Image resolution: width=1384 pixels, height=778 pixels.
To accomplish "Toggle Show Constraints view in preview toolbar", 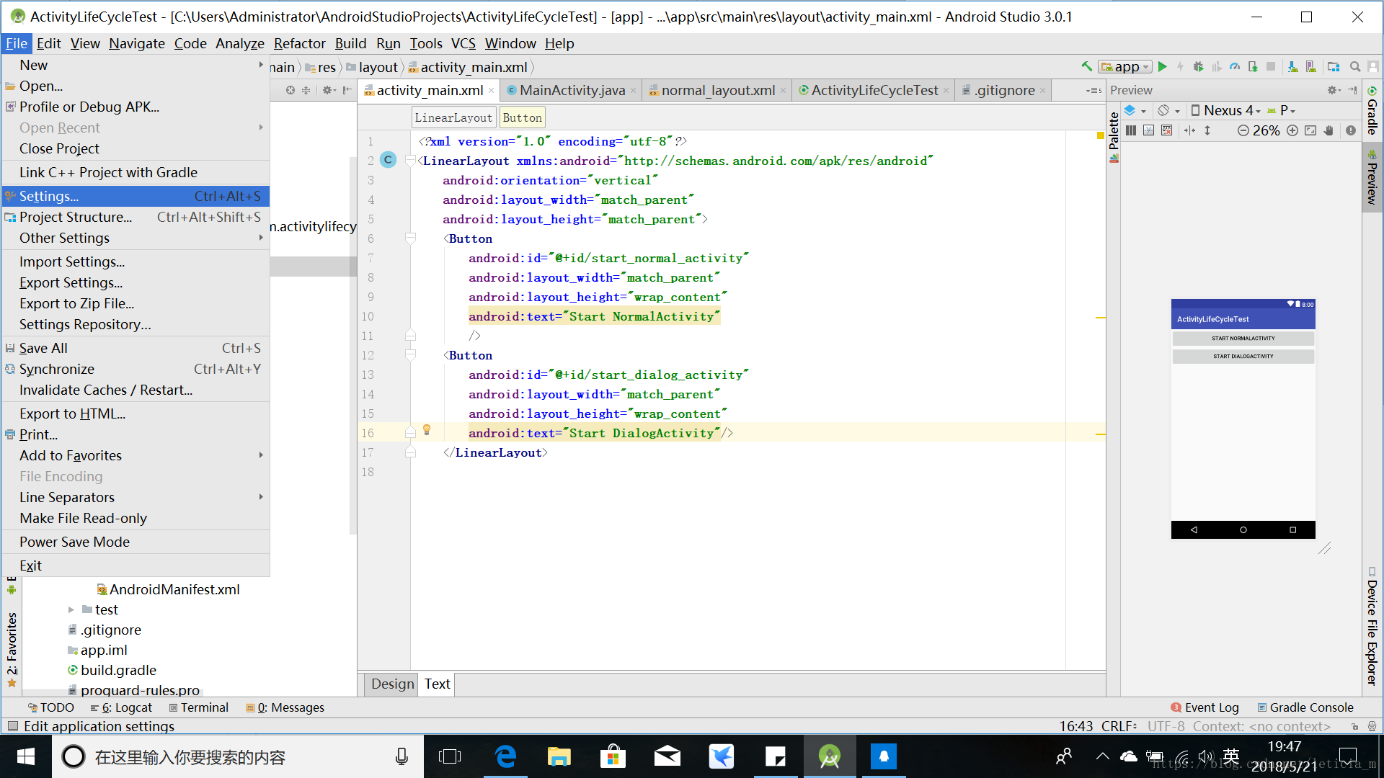I will (x=1131, y=130).
